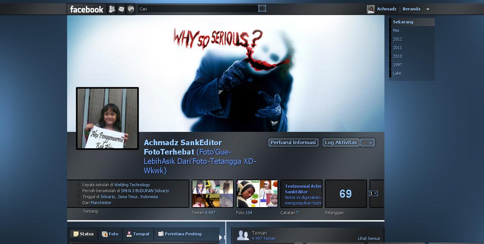The width and height of the screenshot is (484, 244).
Task: Open dropdown next to Log Aktivitas
Action: 368,143
